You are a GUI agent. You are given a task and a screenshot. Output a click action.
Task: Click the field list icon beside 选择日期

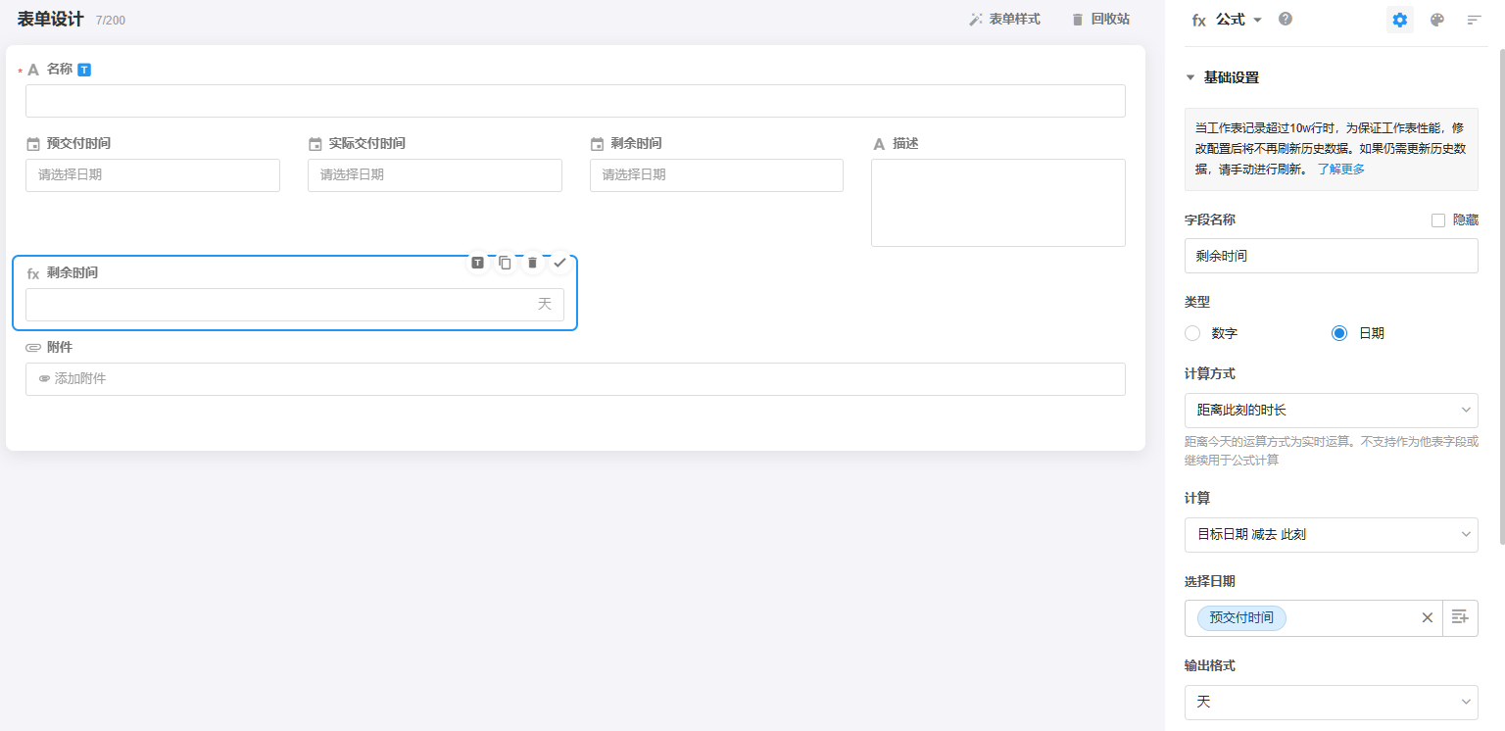coord(1460,617)
